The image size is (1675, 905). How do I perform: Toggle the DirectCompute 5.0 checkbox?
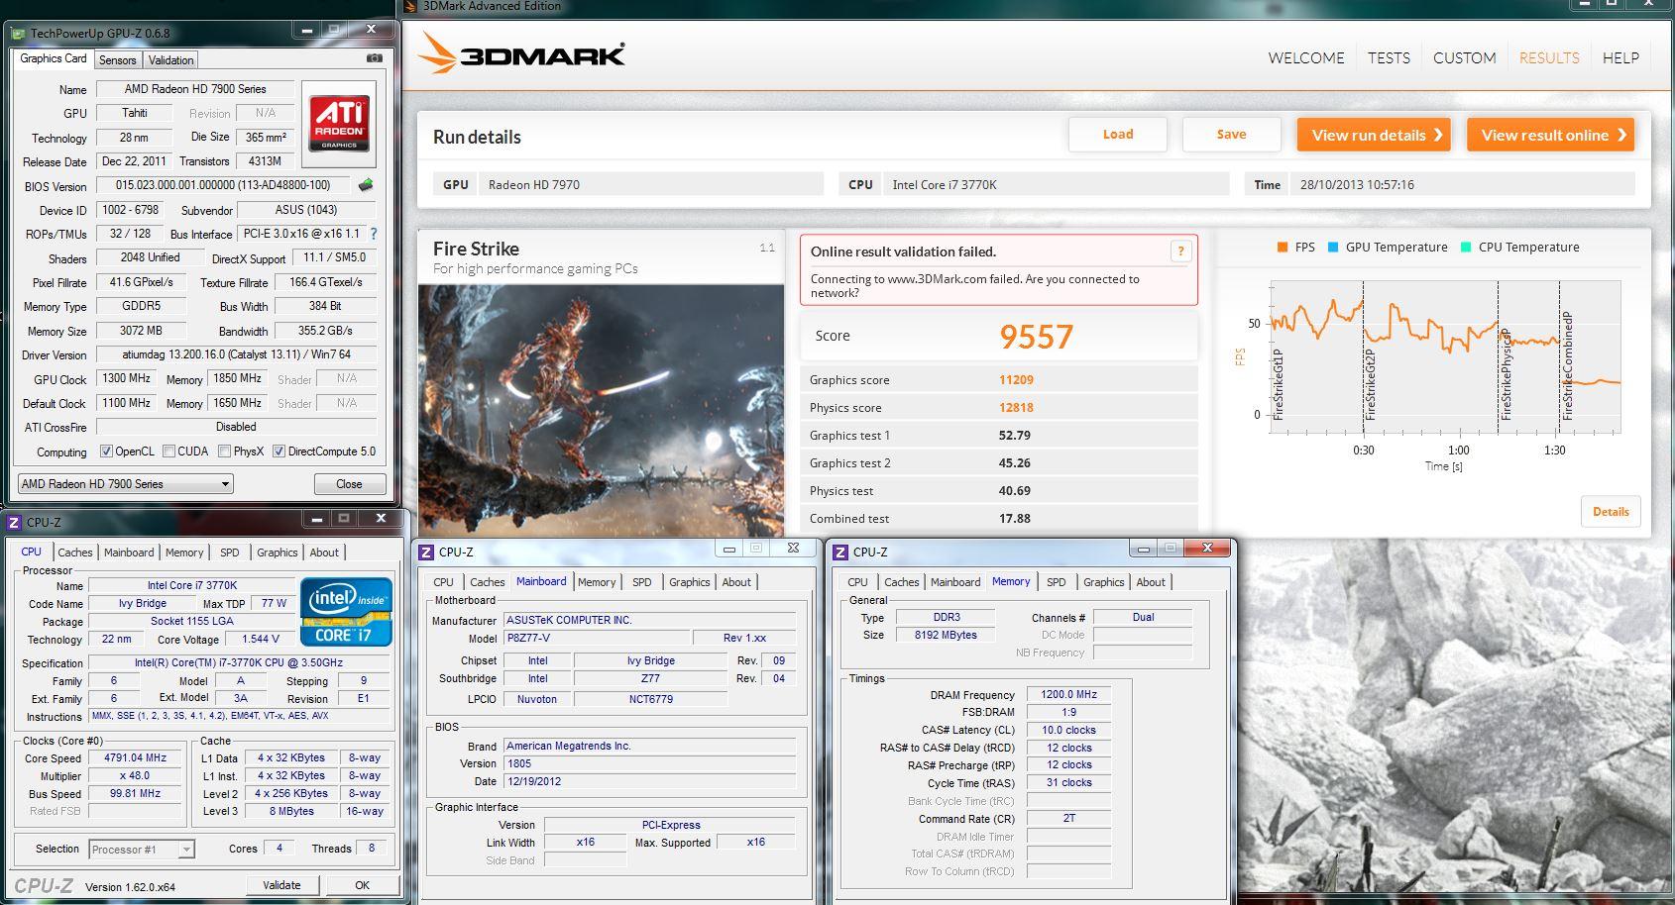tap(279, 452)
